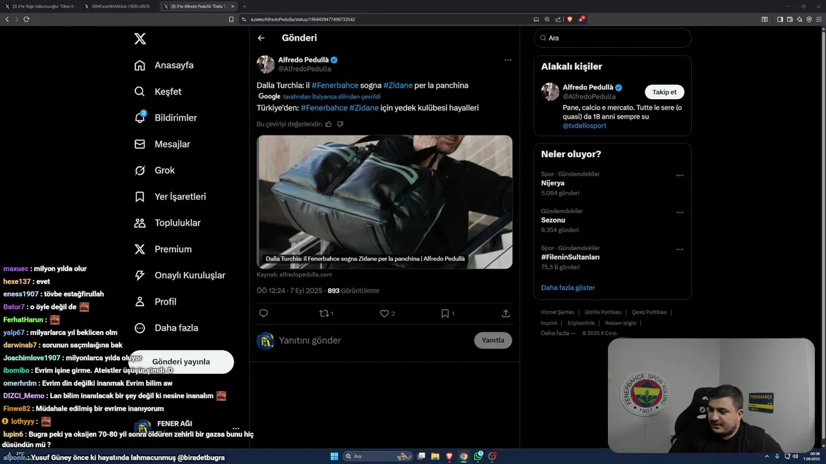Open Keşfet (Explore) page
Screen dimensions: 826x464
click(158, 92)
